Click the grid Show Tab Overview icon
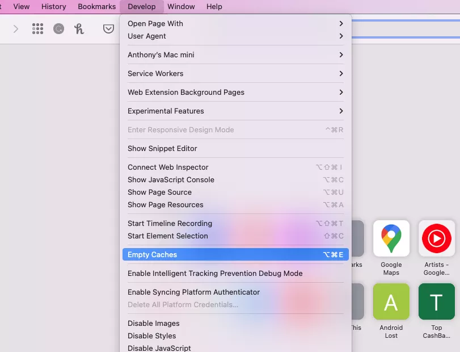The image size is (460, 352). [x=37, y=29]
